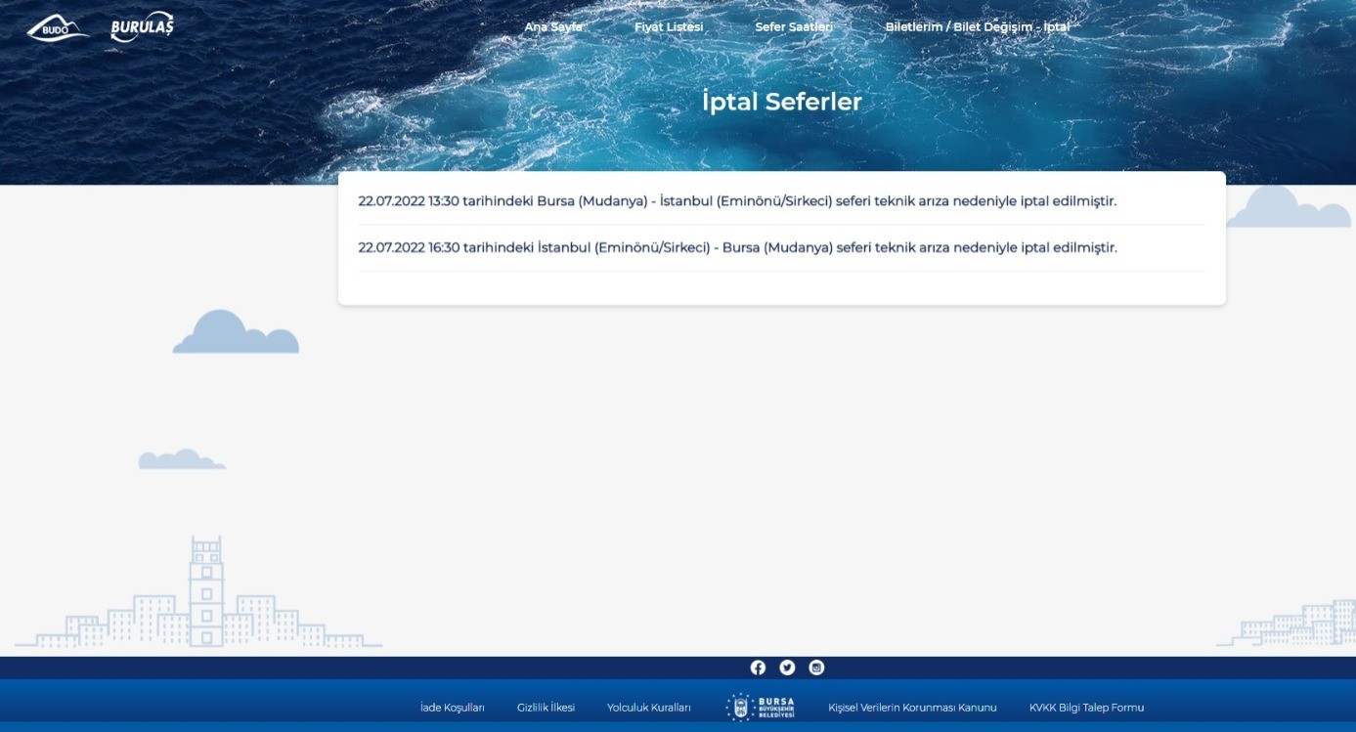Open the Gizlilik İlkesi link
Viewport: 1356px width, 732px height.
[546, 708]
